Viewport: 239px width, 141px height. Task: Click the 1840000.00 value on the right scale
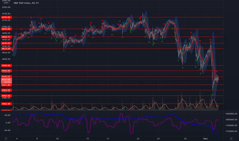point(231,114)
